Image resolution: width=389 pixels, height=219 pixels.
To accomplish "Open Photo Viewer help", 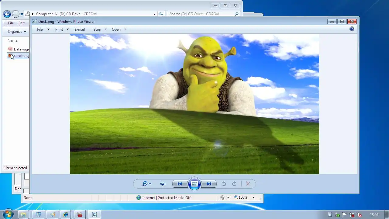I will click(352, 29).
